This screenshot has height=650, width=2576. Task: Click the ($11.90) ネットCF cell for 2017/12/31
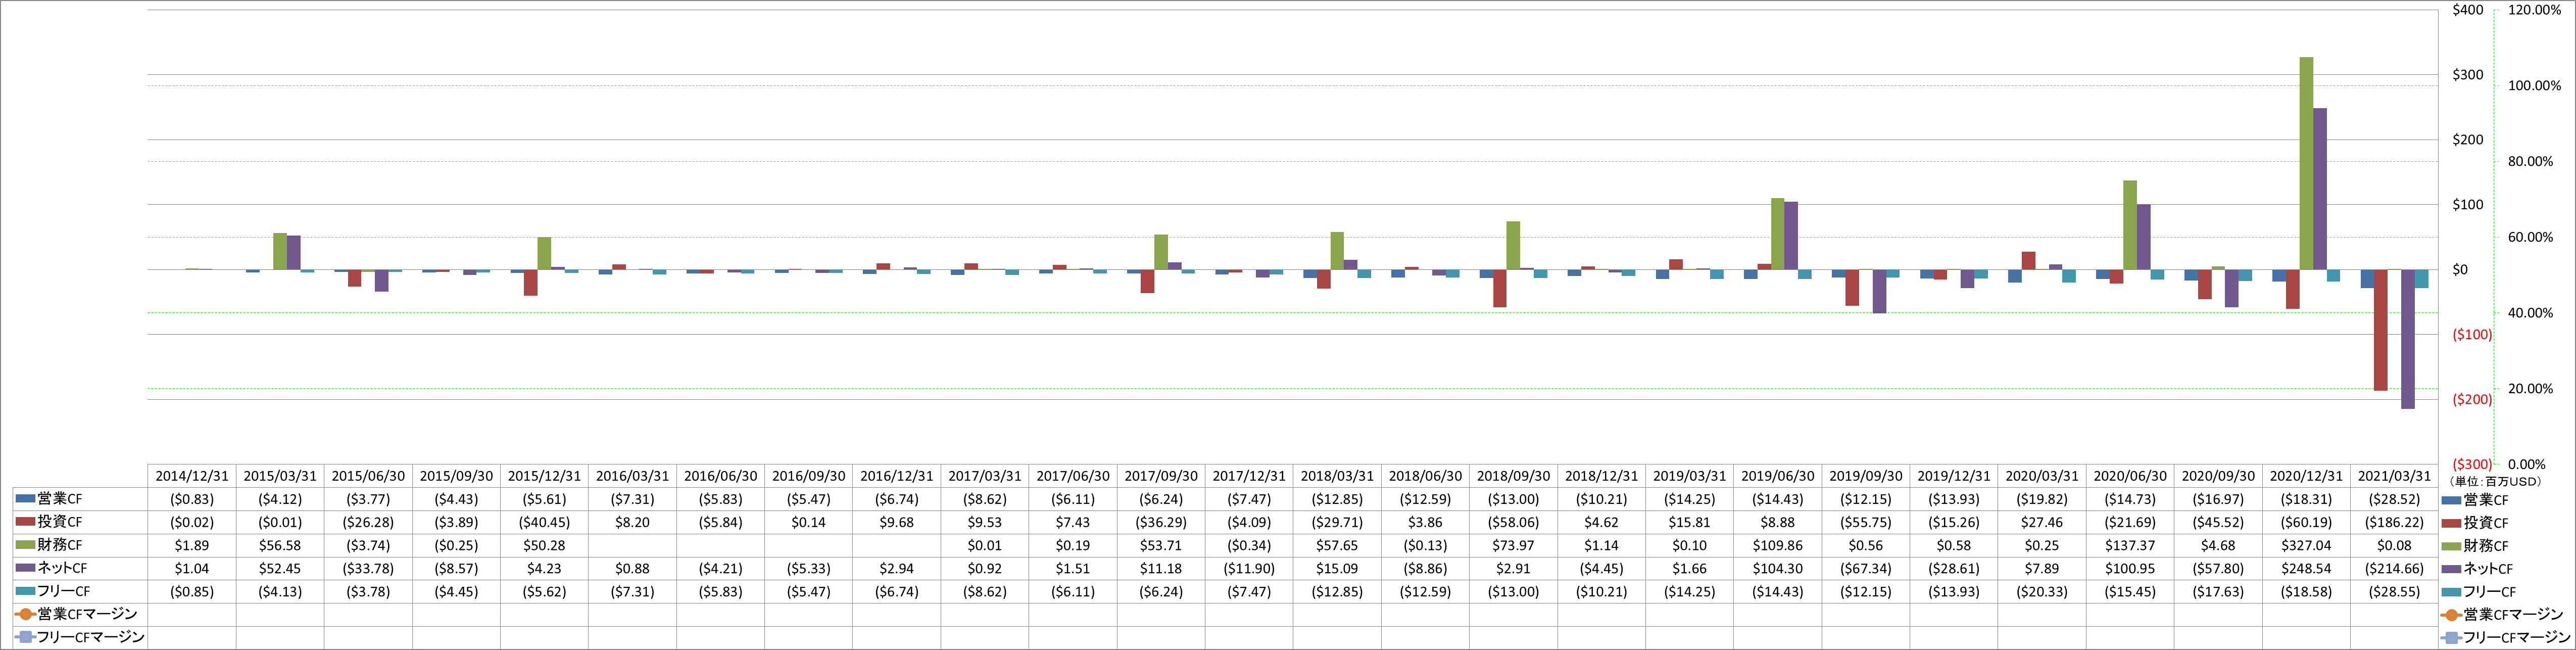(1249, 568)
